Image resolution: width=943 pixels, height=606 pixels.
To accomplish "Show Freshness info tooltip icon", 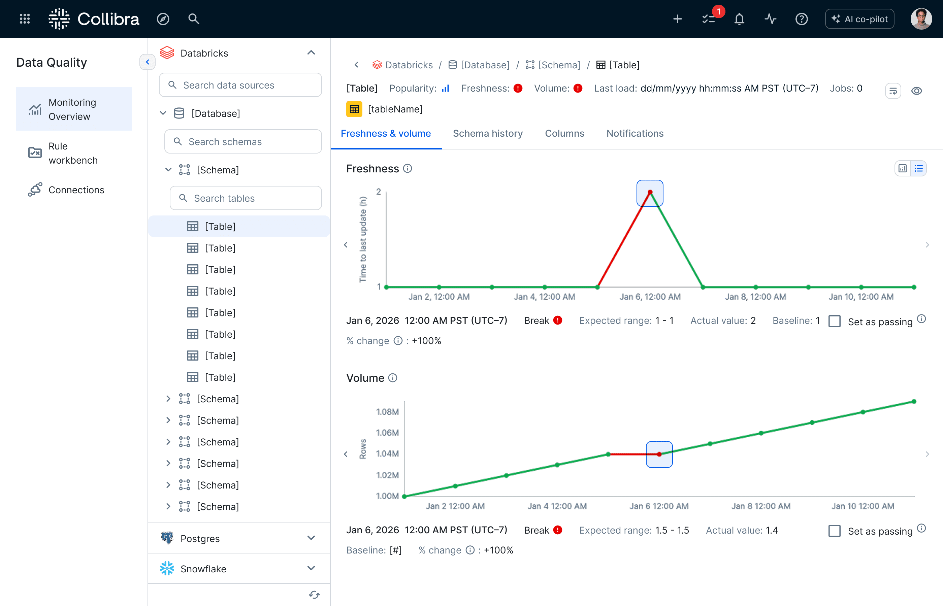I will click(x=408, y=168).
